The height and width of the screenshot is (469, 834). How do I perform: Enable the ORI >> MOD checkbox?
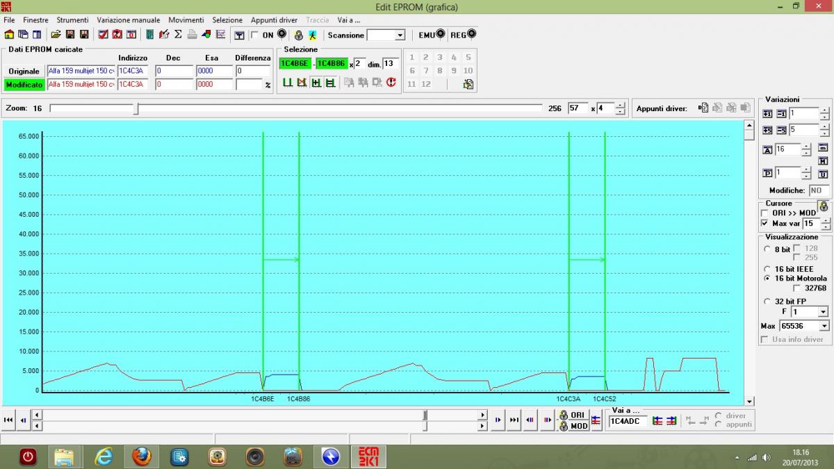(x=765, y=213)
